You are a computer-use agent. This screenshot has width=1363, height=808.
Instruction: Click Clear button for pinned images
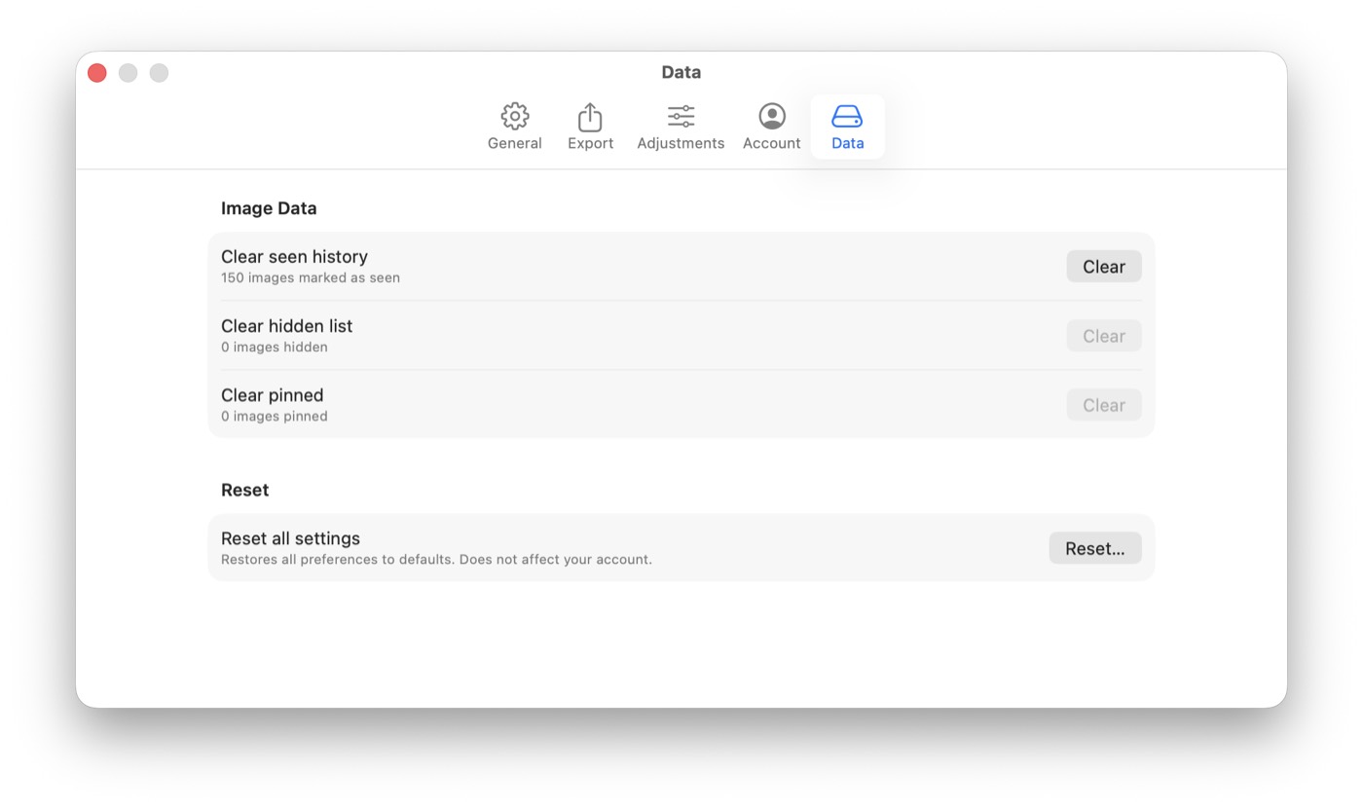click(x=1103, y=405)
